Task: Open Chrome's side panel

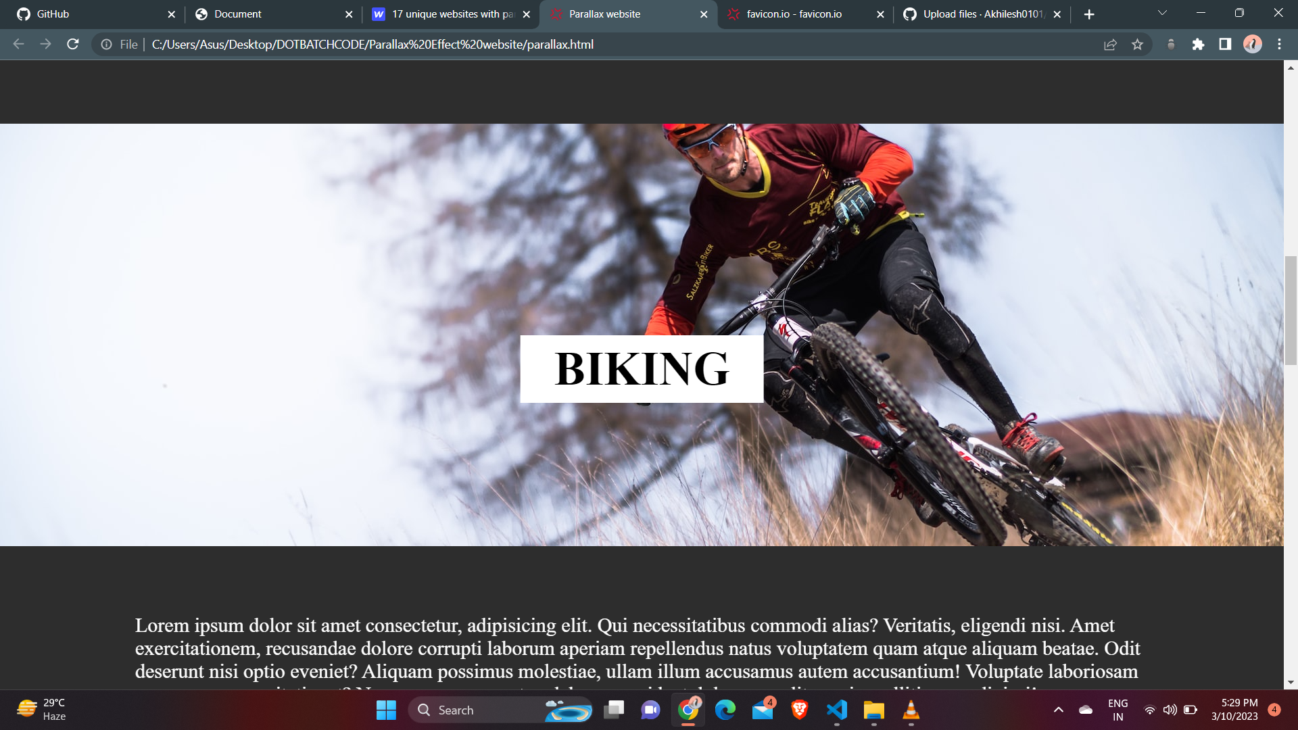Action: pos(1225,45)
